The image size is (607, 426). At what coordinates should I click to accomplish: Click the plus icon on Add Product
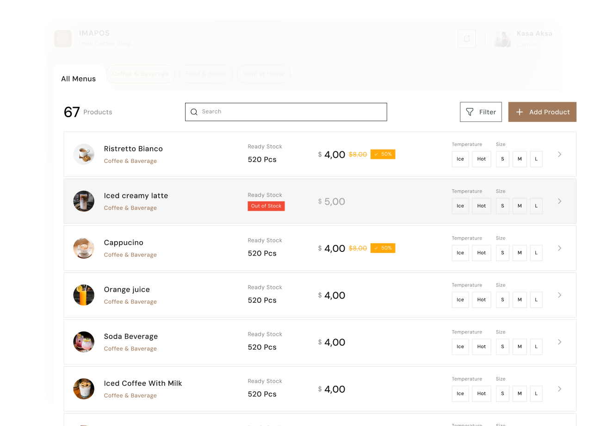[x=520, y=112]
